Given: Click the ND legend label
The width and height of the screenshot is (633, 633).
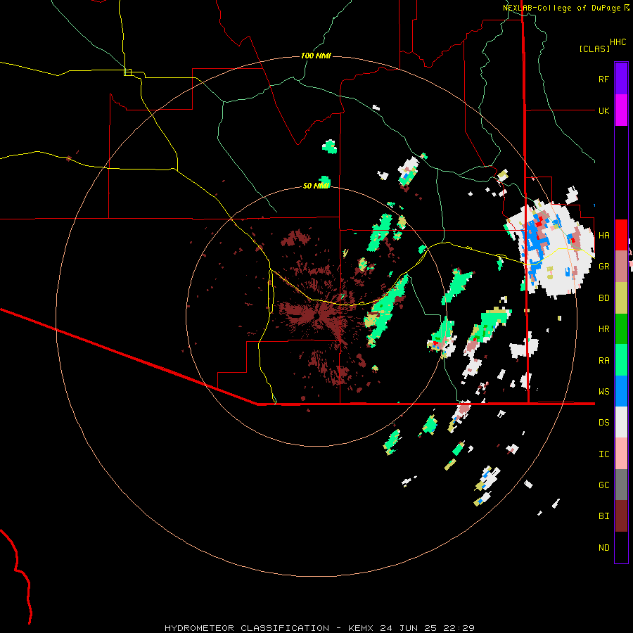Looking at the screenshot, I should pos(603,548).
